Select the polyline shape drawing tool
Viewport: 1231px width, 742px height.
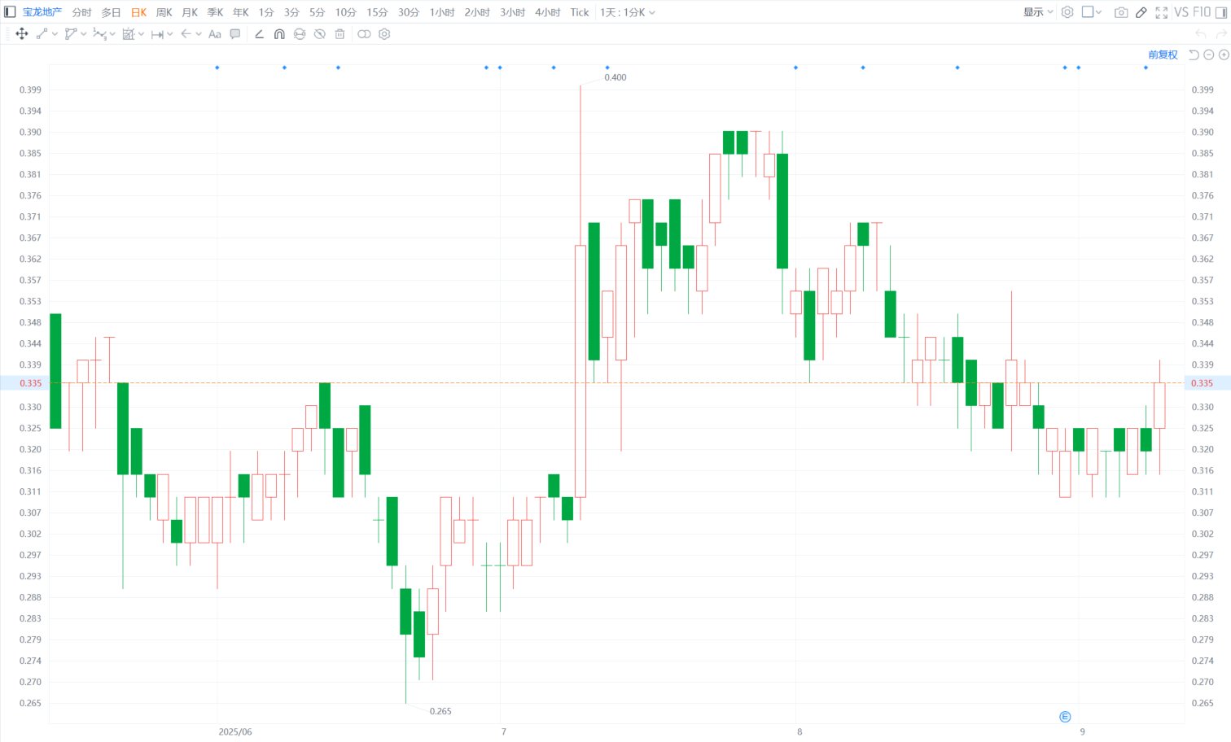click(71, 34)
